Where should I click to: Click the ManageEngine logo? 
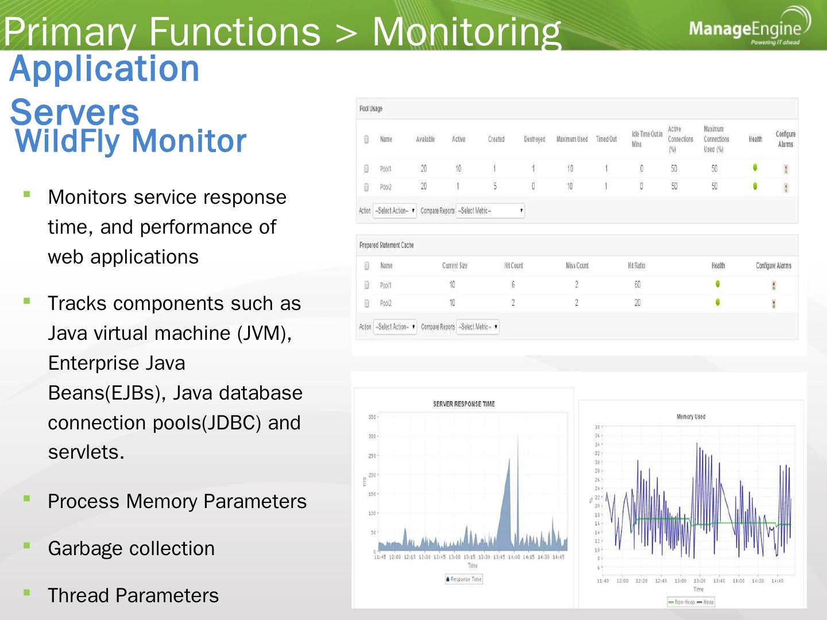(x=749, y=27)
